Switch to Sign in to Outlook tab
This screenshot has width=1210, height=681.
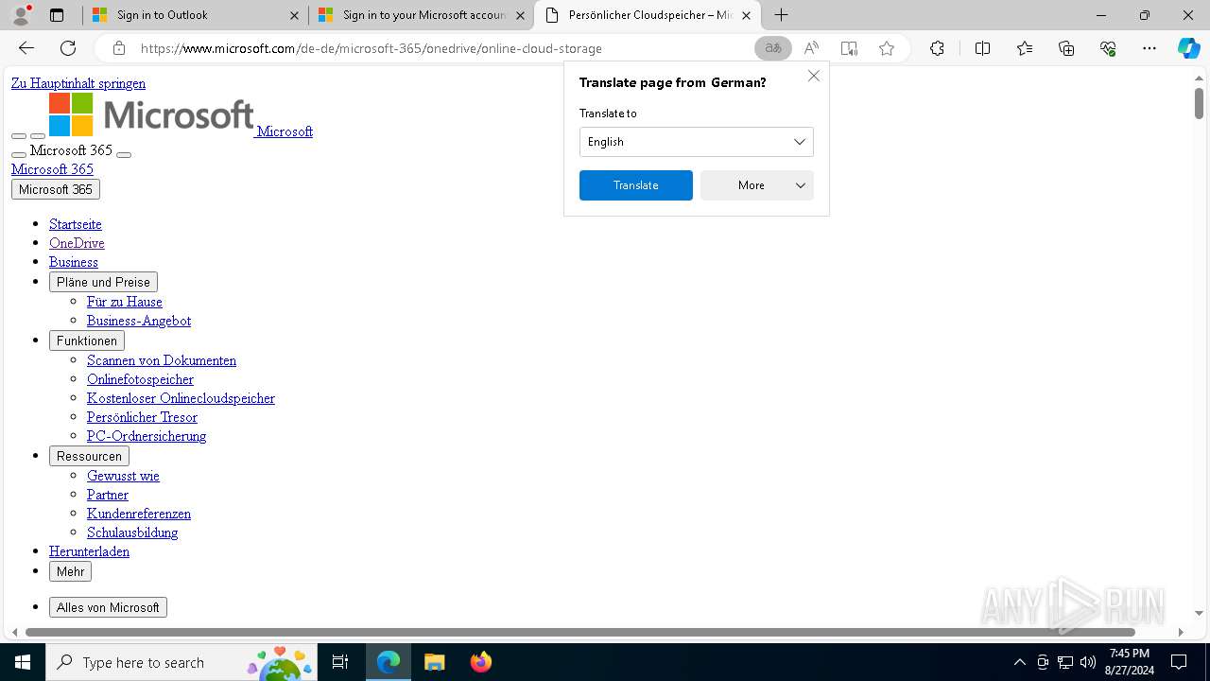point(196,15)
